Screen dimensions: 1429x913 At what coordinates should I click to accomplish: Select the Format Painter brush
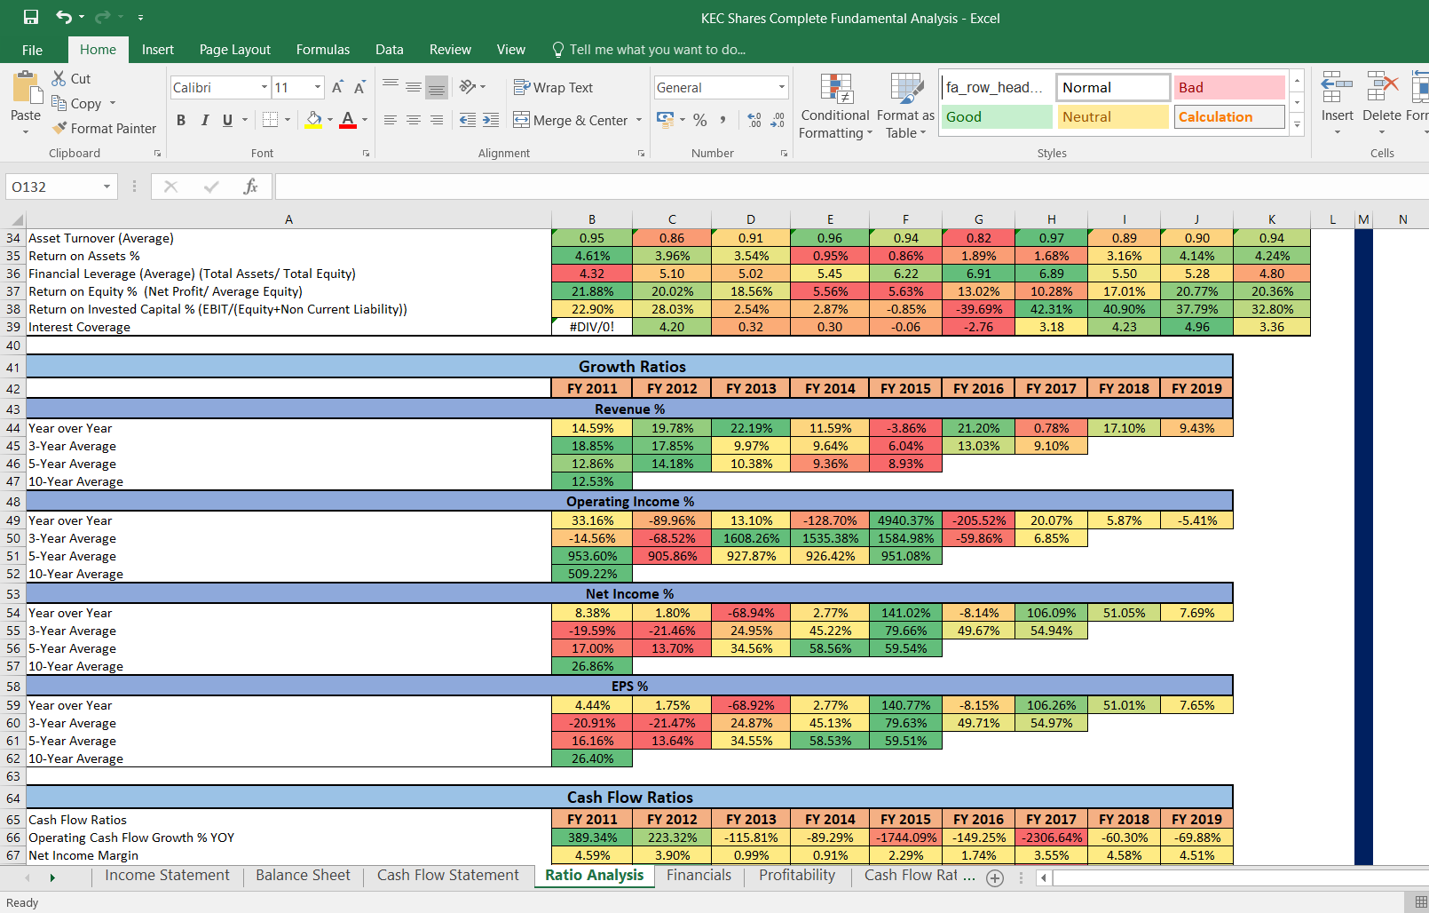59,128
